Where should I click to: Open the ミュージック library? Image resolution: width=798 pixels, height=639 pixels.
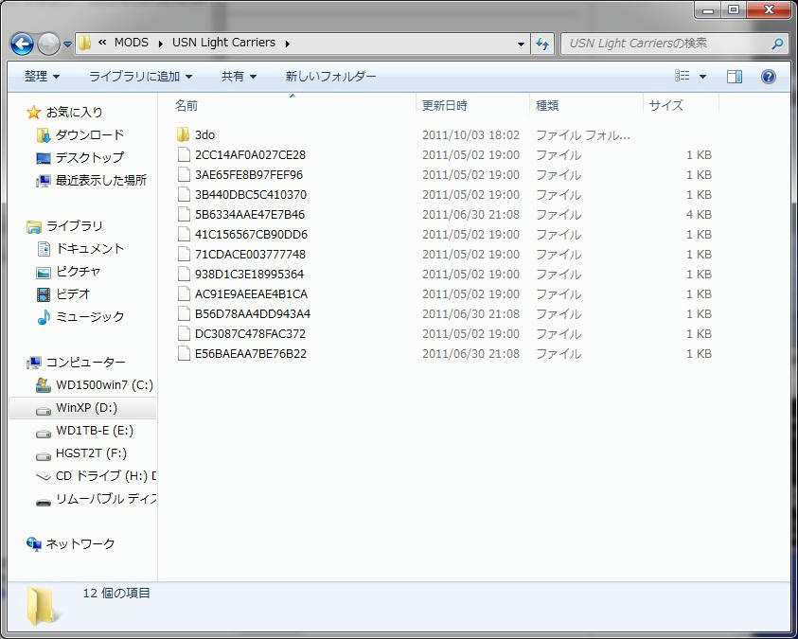[80, 316]
